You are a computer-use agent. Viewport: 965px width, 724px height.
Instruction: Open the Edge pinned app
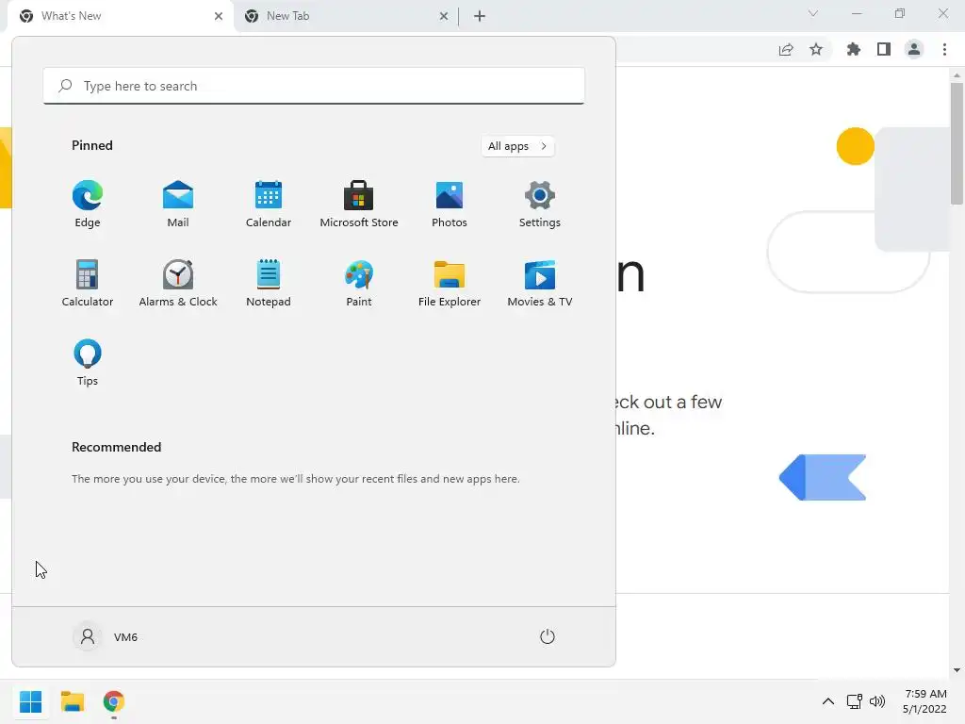pyautogui.click(x=88, y=205)
